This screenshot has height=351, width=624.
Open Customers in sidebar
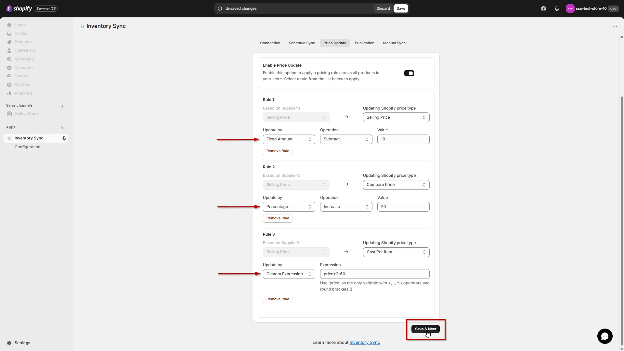click(x=25, y=50)
